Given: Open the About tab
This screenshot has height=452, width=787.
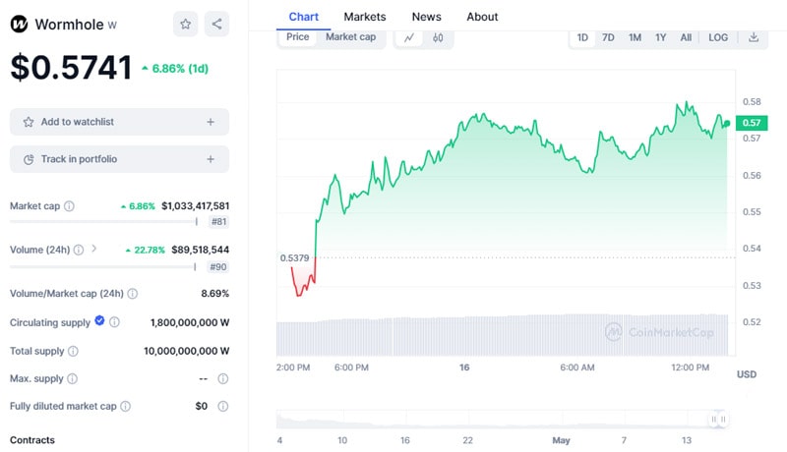Looking at the screenshot, I should coord(482,17).
